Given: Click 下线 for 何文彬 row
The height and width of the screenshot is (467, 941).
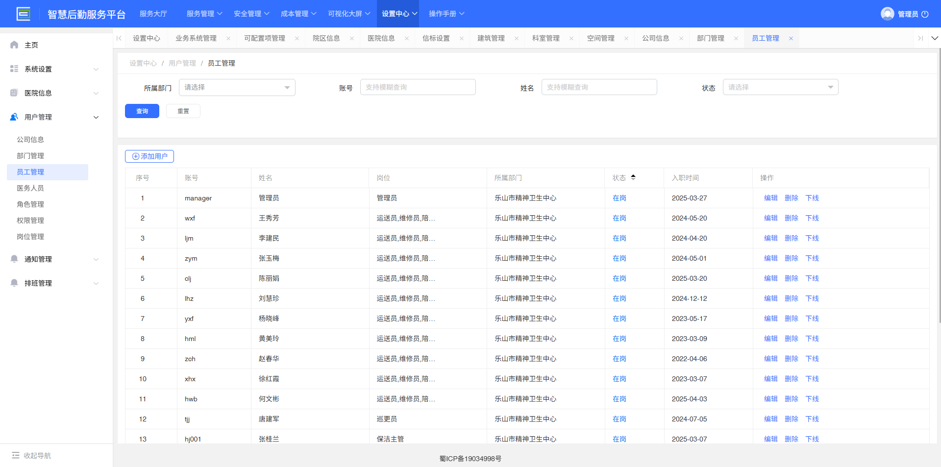Looking at the screenshot, I should tap(812, 399).
